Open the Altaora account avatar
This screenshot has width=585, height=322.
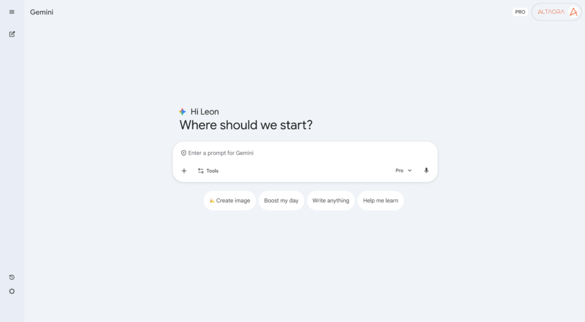[557, 12]
